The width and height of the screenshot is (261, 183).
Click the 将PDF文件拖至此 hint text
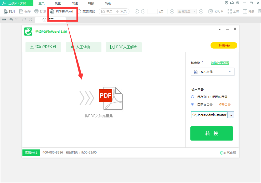(99, 116)
